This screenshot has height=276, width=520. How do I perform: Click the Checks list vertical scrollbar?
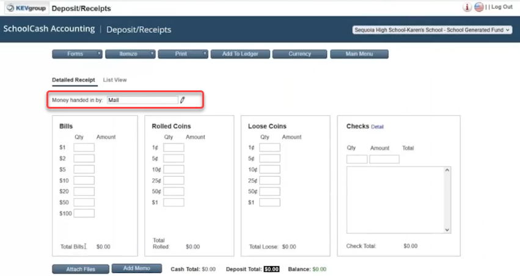coord(447,200)
